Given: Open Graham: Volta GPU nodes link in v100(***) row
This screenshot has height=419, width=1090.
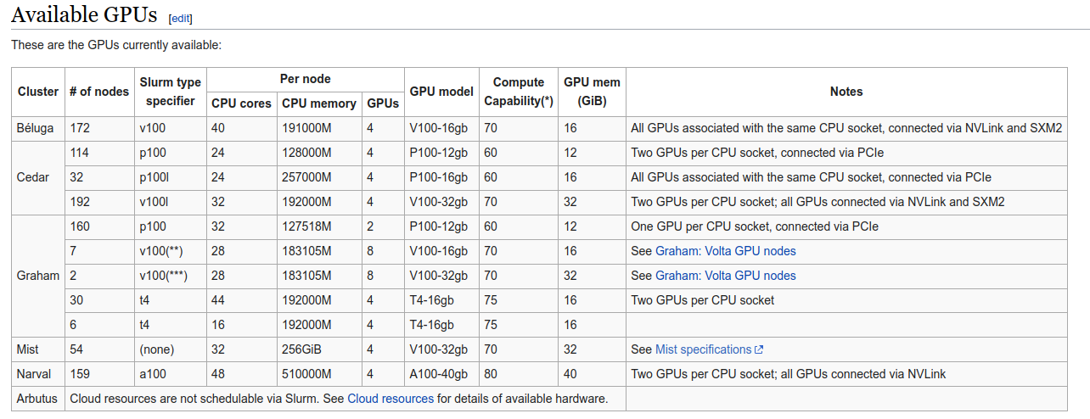Looking at the screenshot, I should pyautogui.click(x=725, y=276).
